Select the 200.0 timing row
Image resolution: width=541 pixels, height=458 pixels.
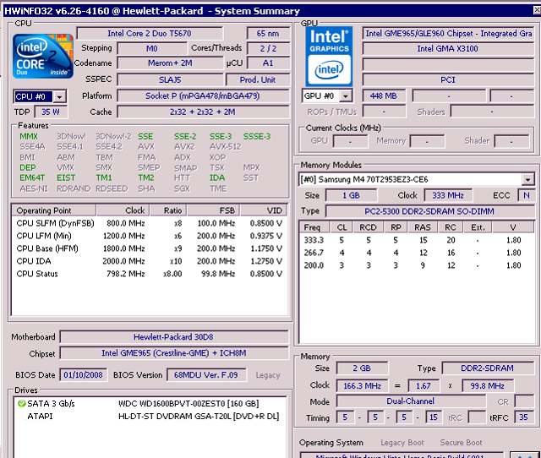[417, 265]
